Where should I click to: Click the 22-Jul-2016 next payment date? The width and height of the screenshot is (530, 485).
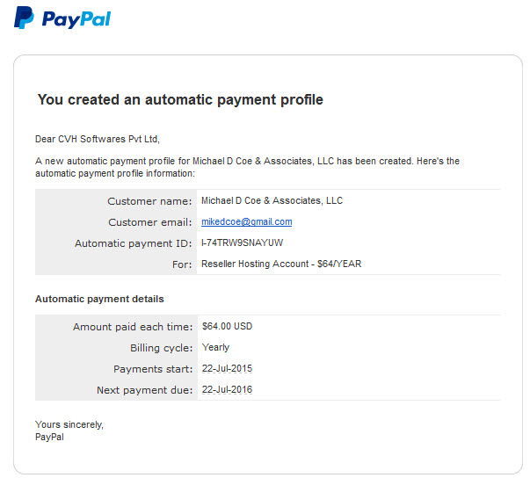[x=227, y=389]
